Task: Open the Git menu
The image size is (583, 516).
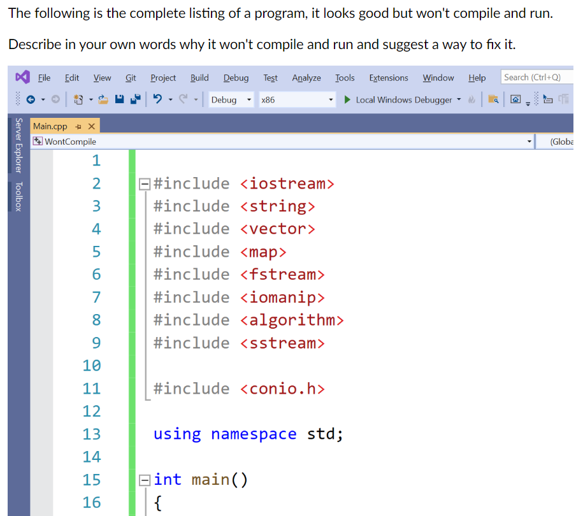Action: pyautogui.click(x=130, y=78)
